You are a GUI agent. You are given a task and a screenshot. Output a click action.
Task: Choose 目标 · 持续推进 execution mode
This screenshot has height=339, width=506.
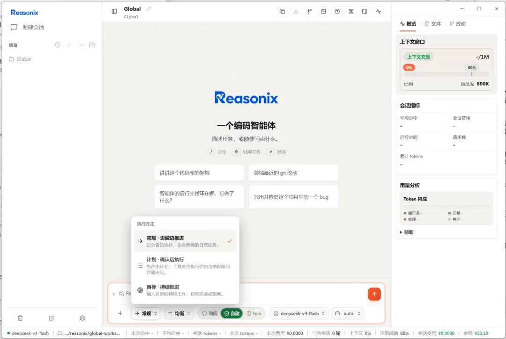(185, 290)
